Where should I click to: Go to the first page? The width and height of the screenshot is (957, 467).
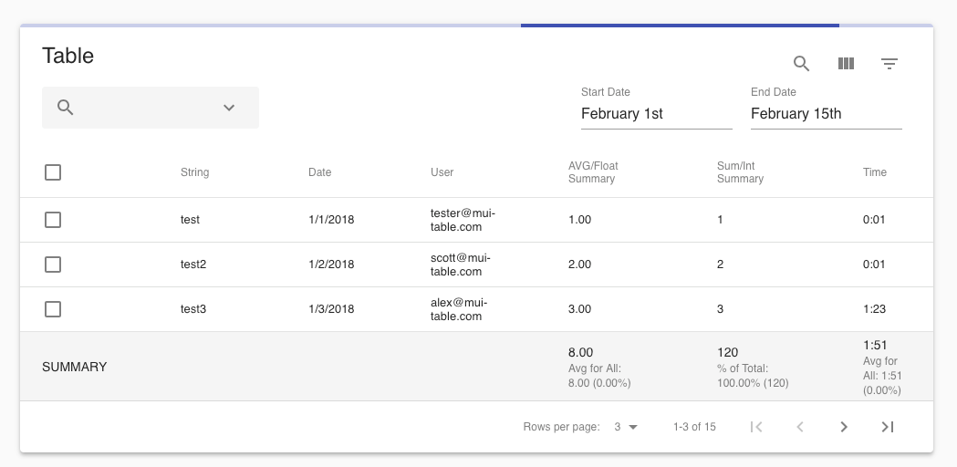point(756,427)
